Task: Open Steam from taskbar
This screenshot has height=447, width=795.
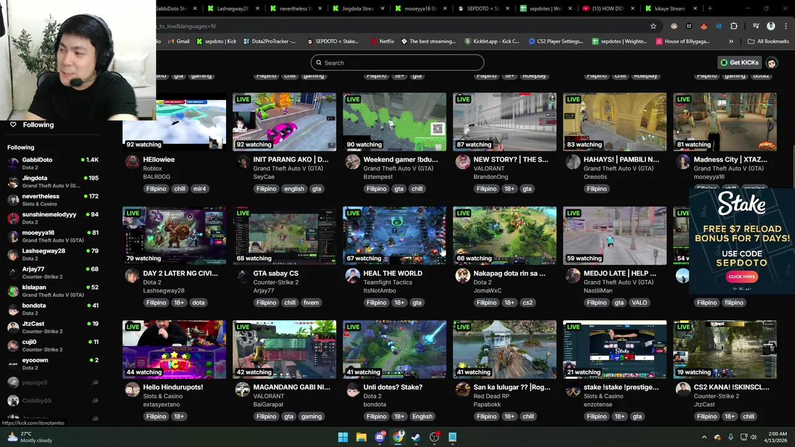Action: point(416,437)
